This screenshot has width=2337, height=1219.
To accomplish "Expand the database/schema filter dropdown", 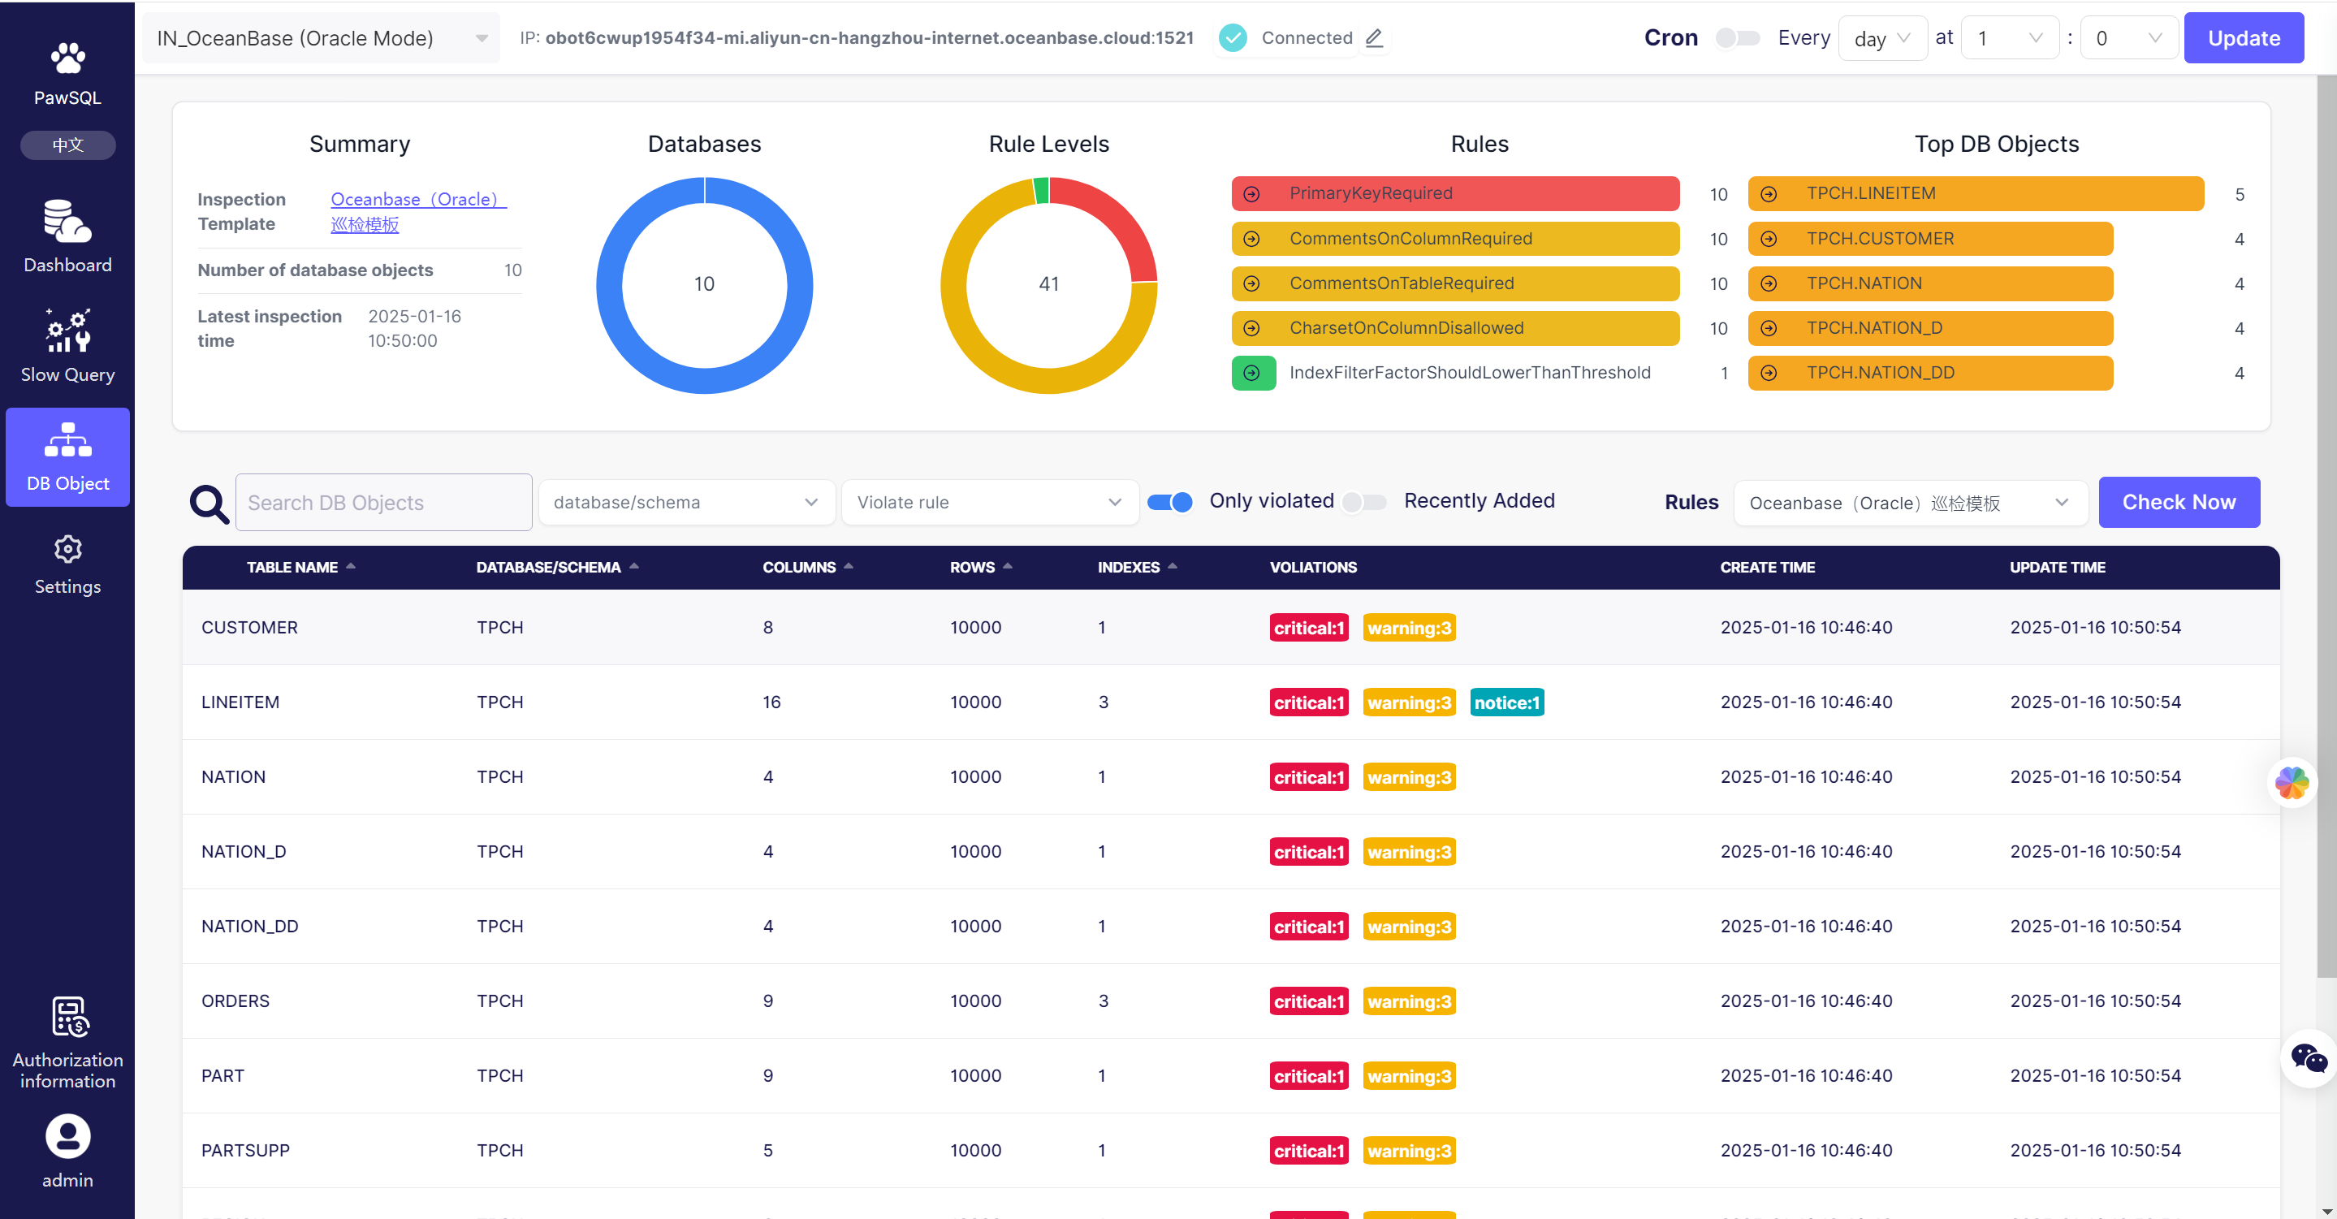I will click(686, 503).
